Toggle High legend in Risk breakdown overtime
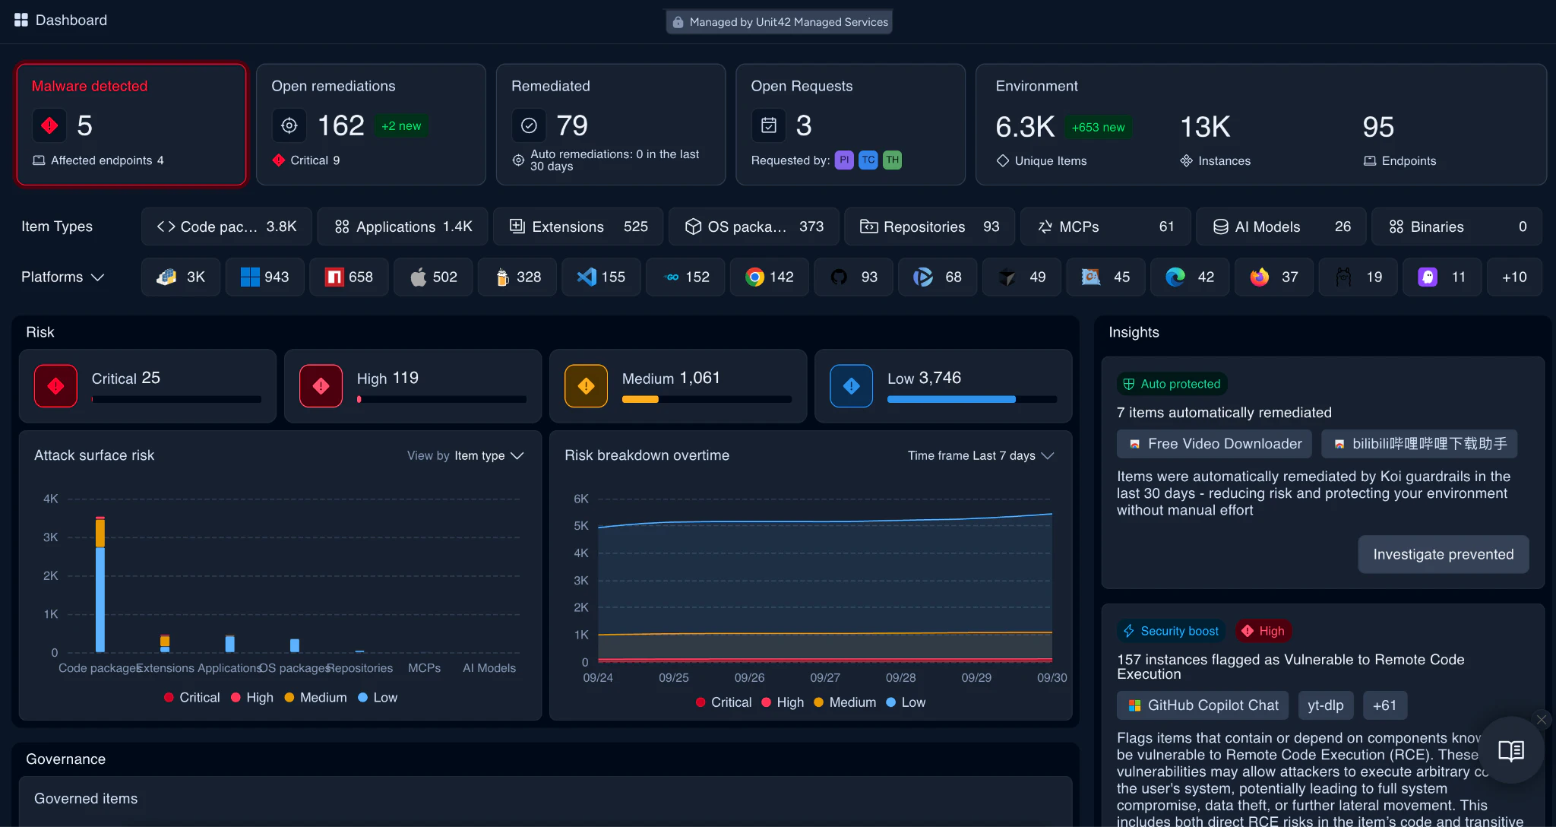 click(x=783, y=702)
